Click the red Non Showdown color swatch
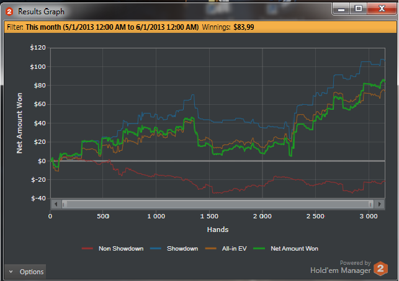This screenshot has height=281, width=399. [x=87, y=249]
